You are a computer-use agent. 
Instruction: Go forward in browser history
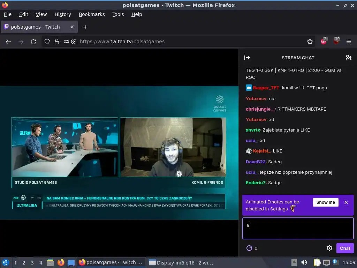(x=21, y=42)
